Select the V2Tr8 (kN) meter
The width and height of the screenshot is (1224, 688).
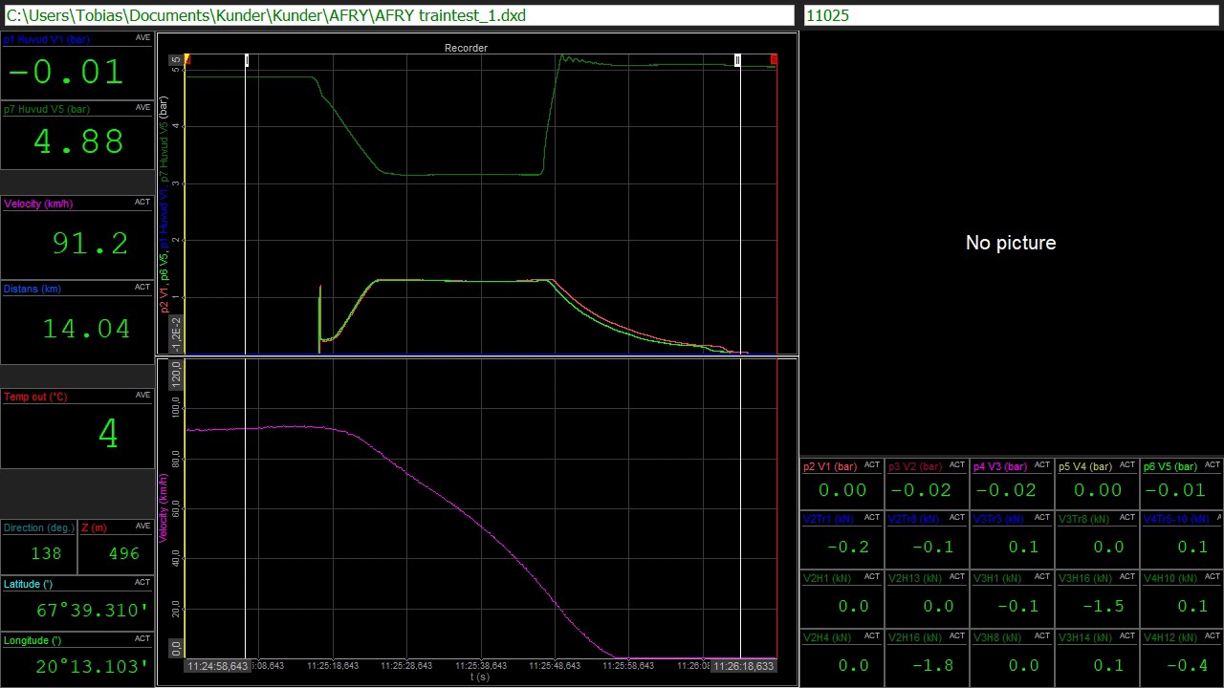click(927, 540)
